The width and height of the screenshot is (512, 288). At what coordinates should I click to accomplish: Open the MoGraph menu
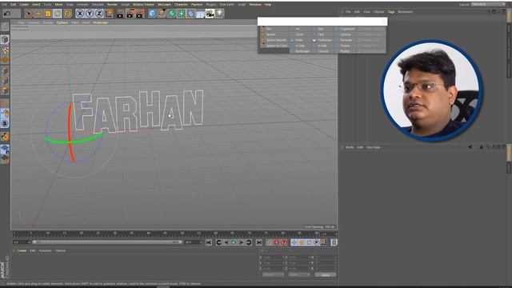click(164, 5)
